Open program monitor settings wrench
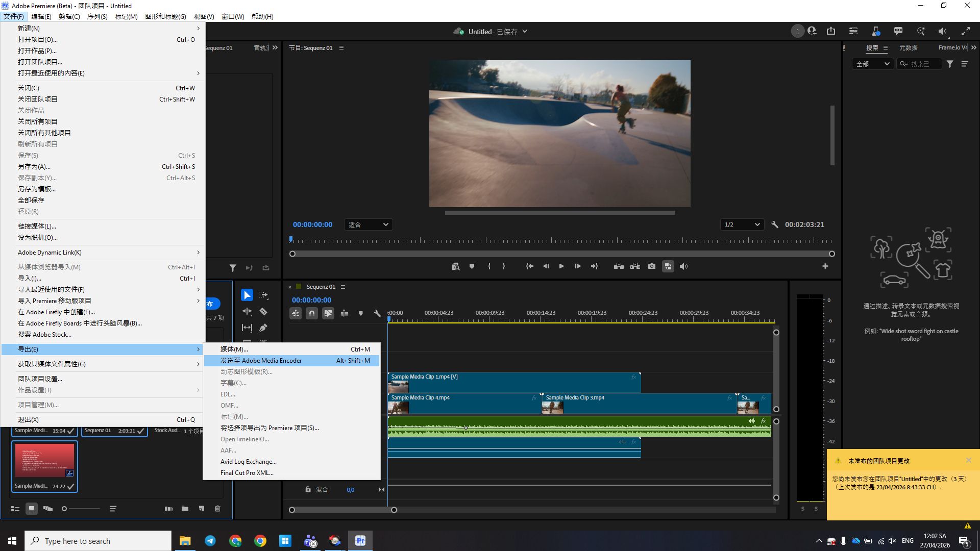The height and width of the screenshot is (551, 980). pyautogui.click(x=775, y=224)
